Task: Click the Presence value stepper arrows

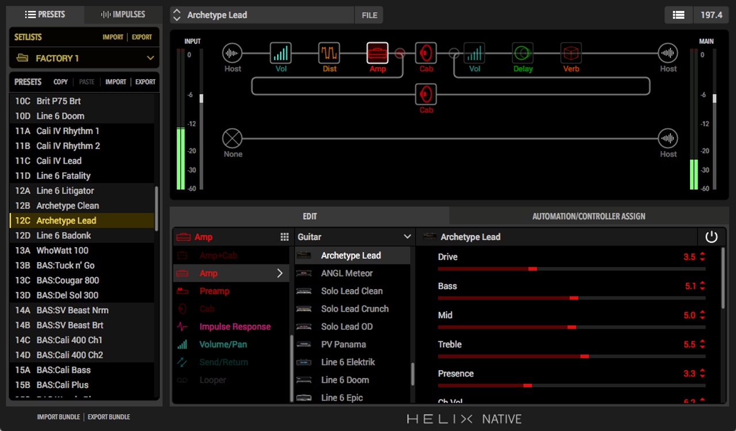Action: tap(703, 374)
